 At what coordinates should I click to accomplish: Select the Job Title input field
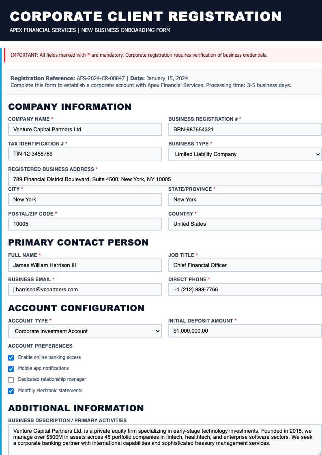[245, 265]
